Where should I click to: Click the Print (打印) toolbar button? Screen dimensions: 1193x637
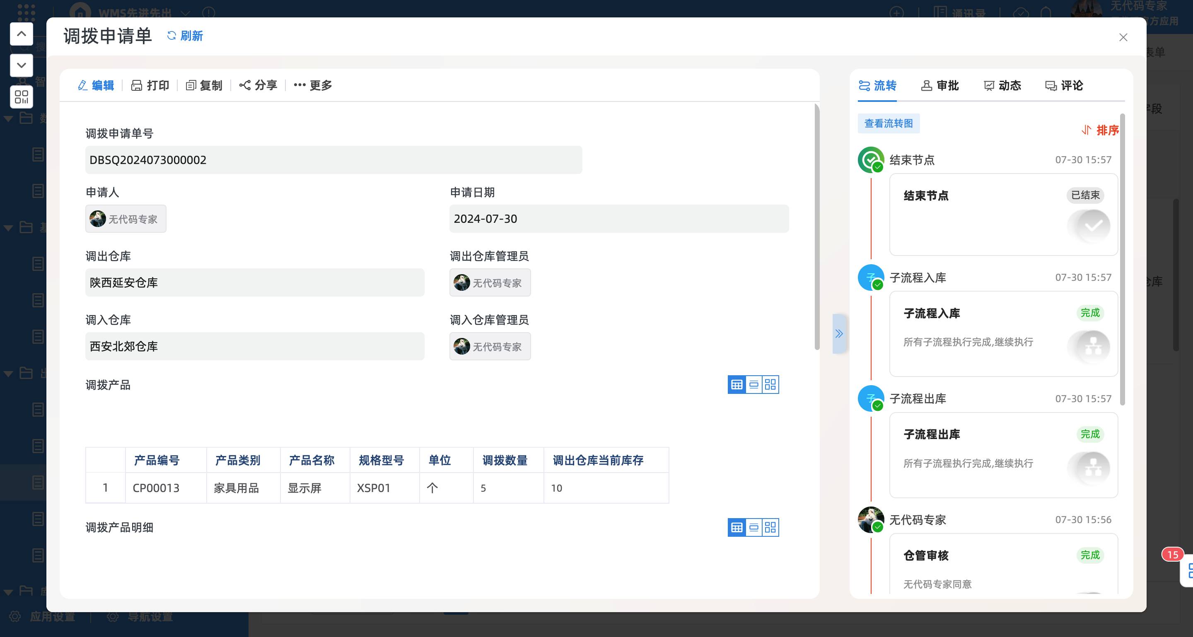tap(150, 85)
